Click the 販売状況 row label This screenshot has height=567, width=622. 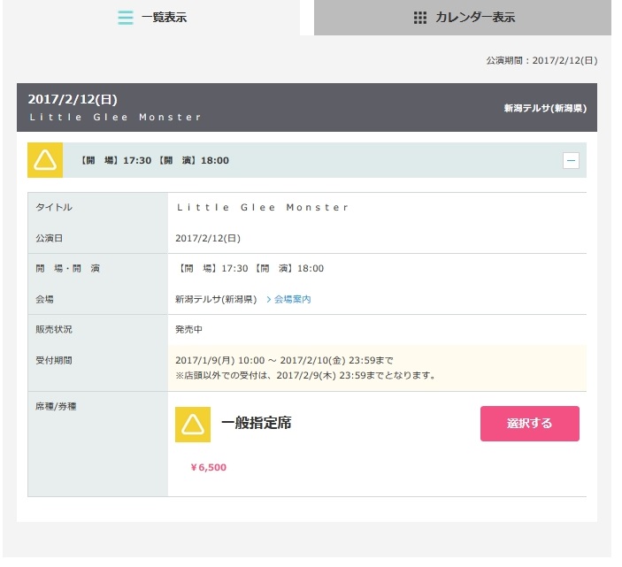pyautogui.click(x=54, y=329)
